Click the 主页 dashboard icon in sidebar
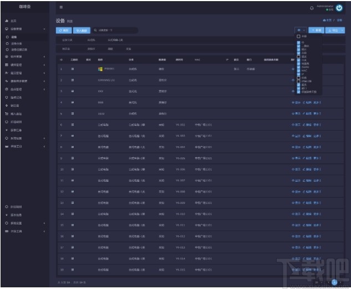351x289 pixels. point(7,21)
